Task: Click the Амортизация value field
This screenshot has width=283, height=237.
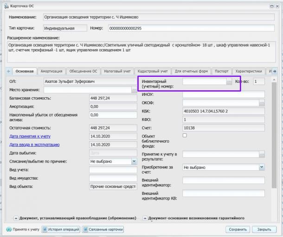Action: tap(113, 106)
